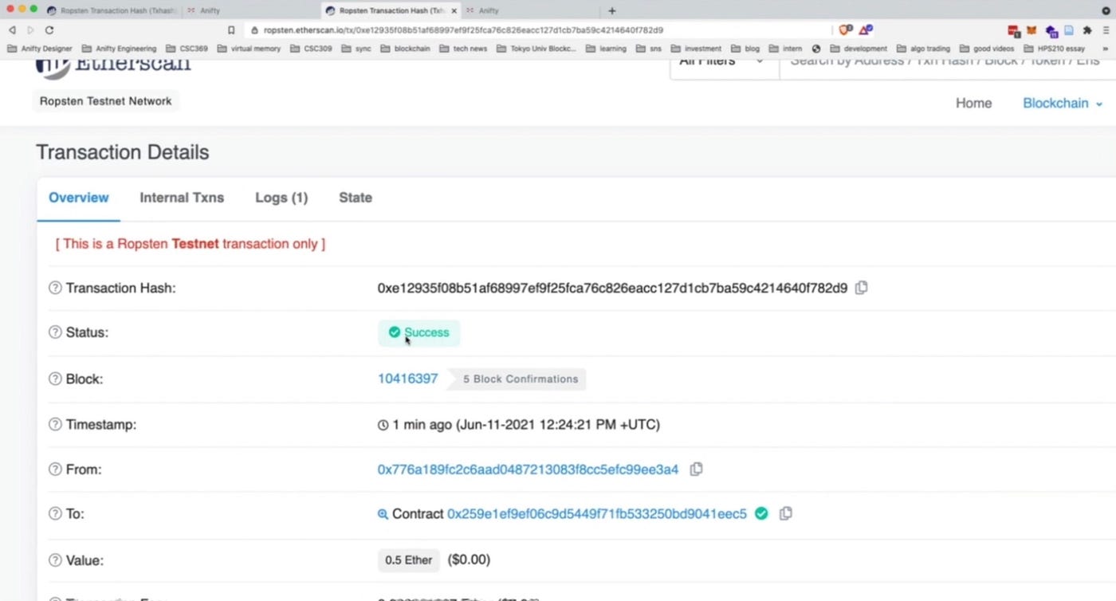Open the development bookmark folder
The image size is (1116, 601).
click(x=859, y=49)
